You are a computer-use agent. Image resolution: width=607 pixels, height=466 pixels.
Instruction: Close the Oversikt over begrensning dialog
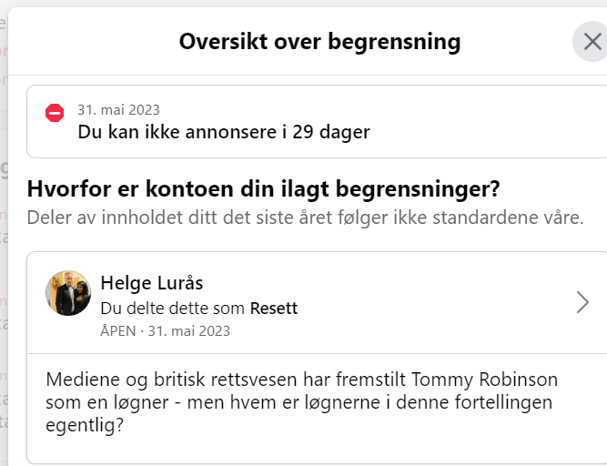[x=592, y=42]
